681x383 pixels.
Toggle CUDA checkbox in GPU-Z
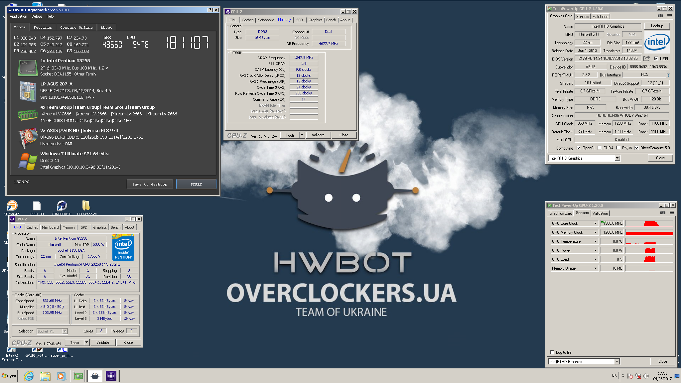pyautogui.click(x=600, y=148)
